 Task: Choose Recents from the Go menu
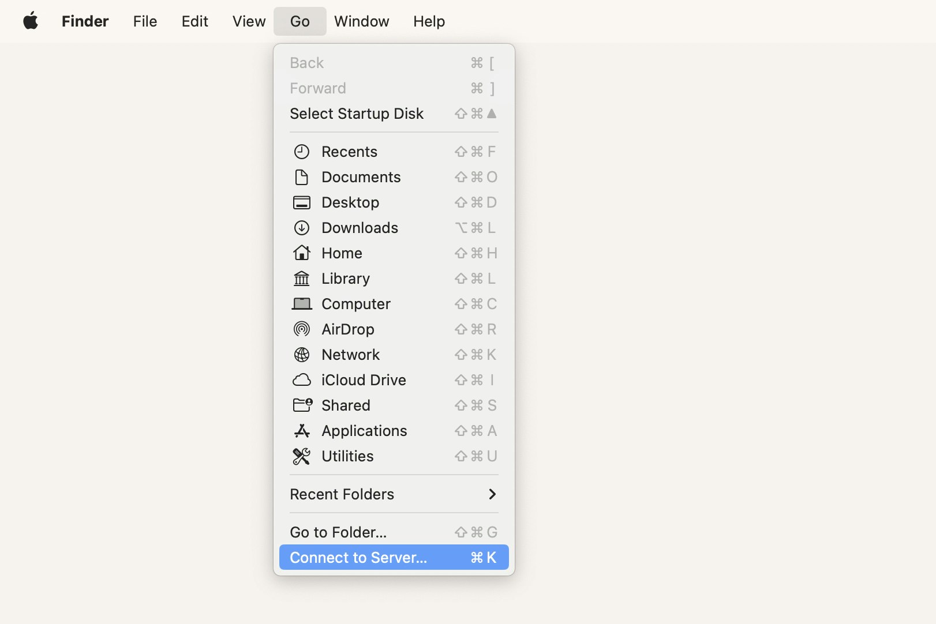tap(394, 152)
